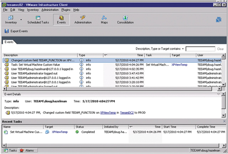Sort Recent Tasks by Initiated by column
The height and width of the screenshot is (154, 228).
click(x=115, y=127)
